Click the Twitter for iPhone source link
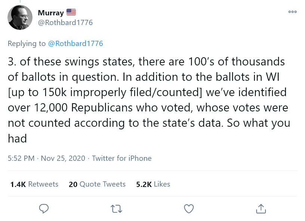Image resolution: width=305 pixels, height=221 pixels. click(122, 158)
